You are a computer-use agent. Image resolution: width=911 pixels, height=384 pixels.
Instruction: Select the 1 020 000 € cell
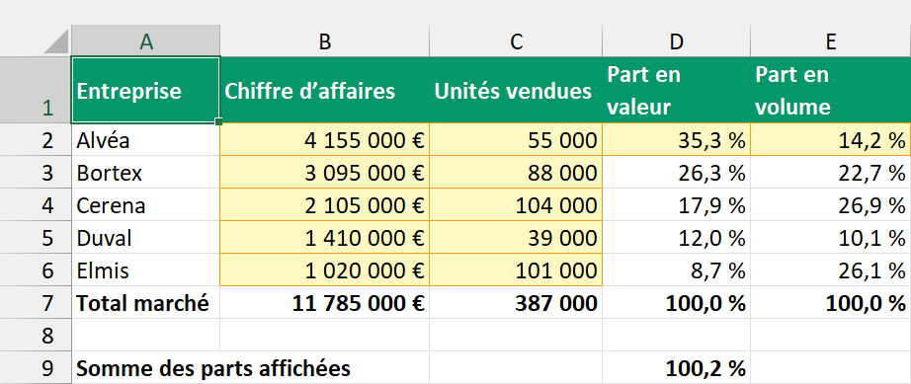325,269
